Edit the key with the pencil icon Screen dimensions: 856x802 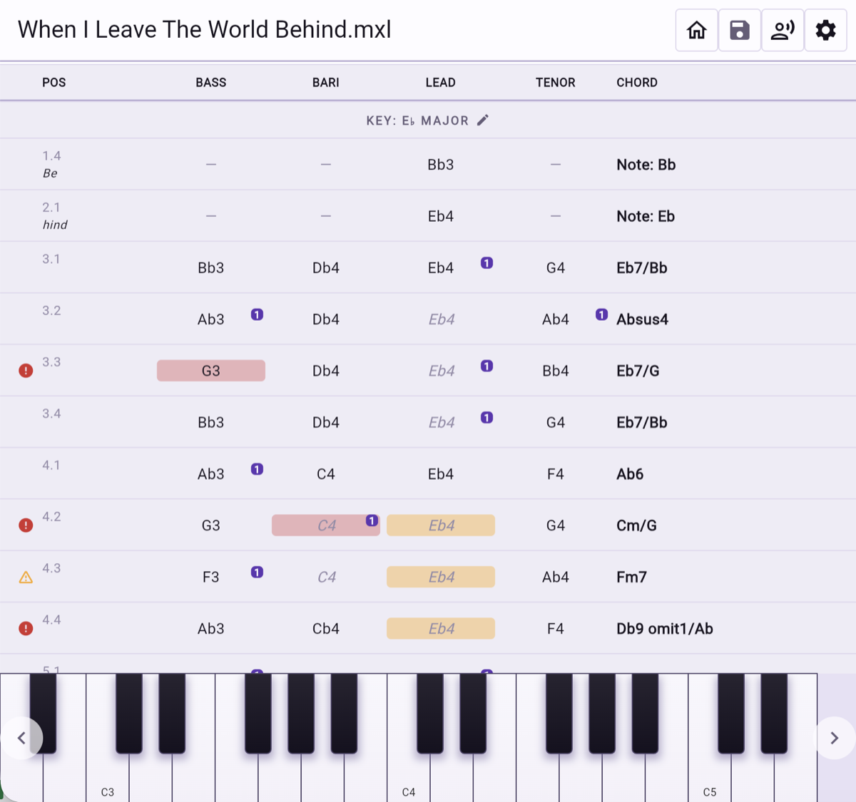pos(483,120)
